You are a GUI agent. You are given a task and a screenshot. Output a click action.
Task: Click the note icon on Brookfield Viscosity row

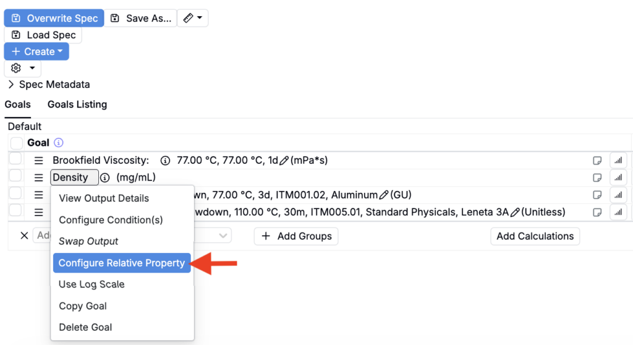pyautogui.click(x=597, y=161)
